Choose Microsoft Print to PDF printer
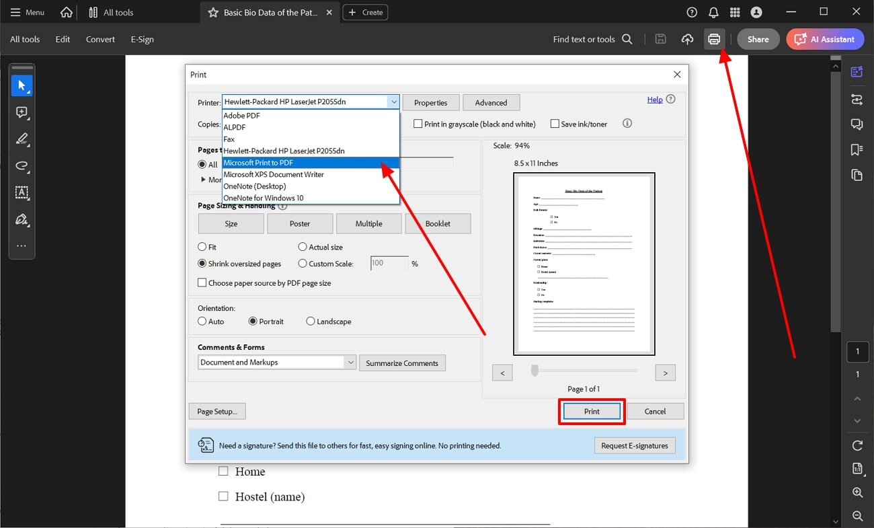This screenshot has width=874, height=528. coord(311,163)
